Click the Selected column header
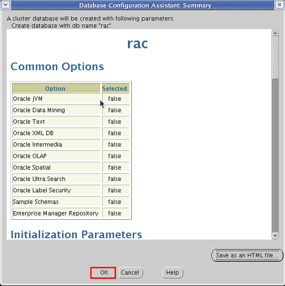This screenshot has width=285, height=286. [116, 88]
